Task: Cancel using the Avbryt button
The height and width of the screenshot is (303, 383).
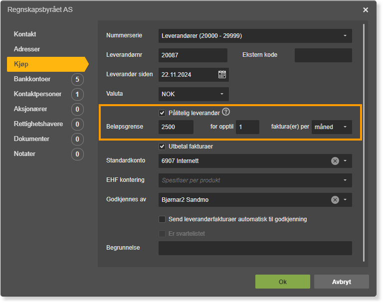Action: click(x=342, y=282)
